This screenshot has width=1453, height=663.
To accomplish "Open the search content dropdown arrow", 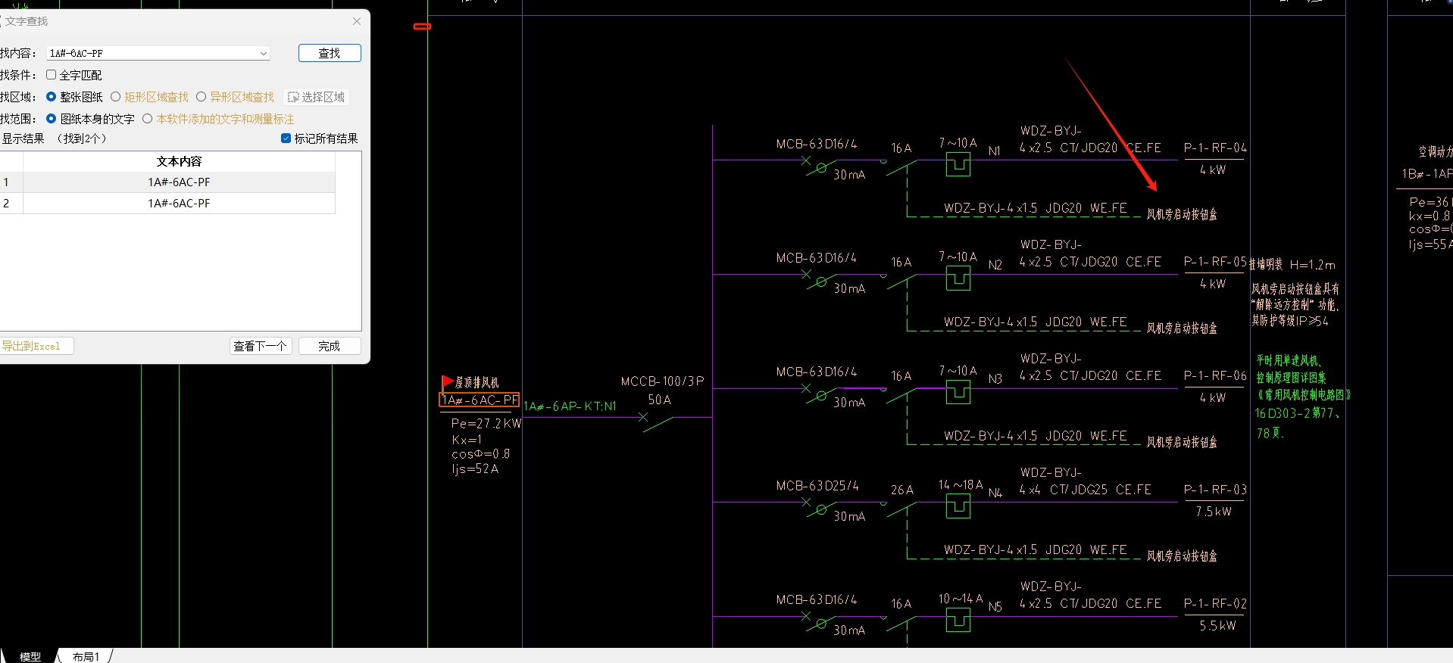I will pyautogui.click(x=263, y=54).
